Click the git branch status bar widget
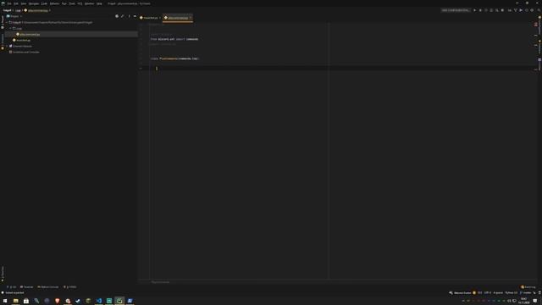The width and height of the screenshot is (542, 305). tap(526, 293)
